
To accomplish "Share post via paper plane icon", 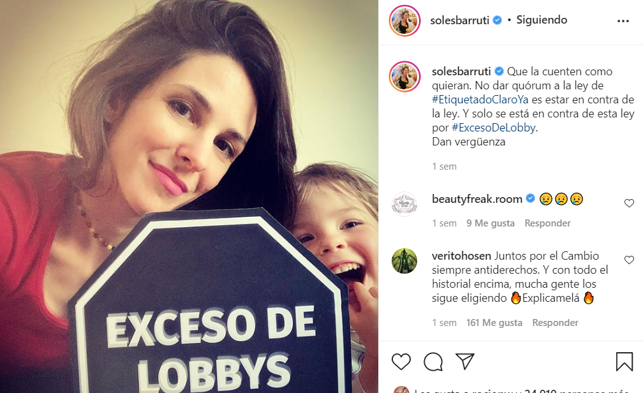I will tap(465, 361).
